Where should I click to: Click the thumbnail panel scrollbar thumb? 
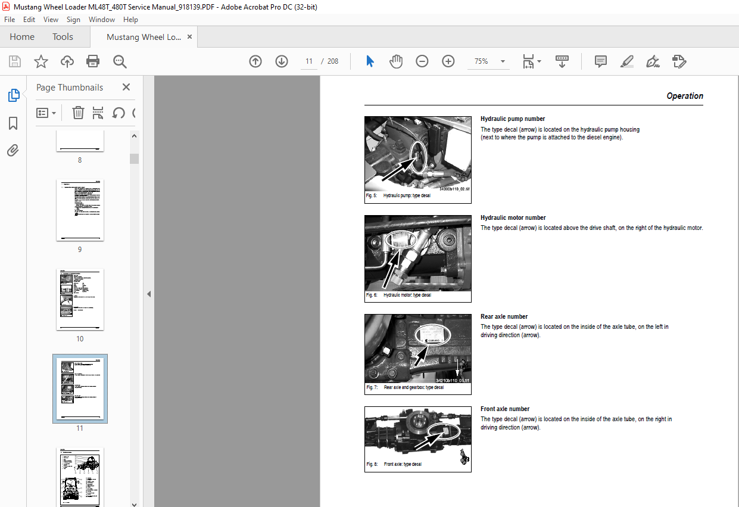[135, 158]
